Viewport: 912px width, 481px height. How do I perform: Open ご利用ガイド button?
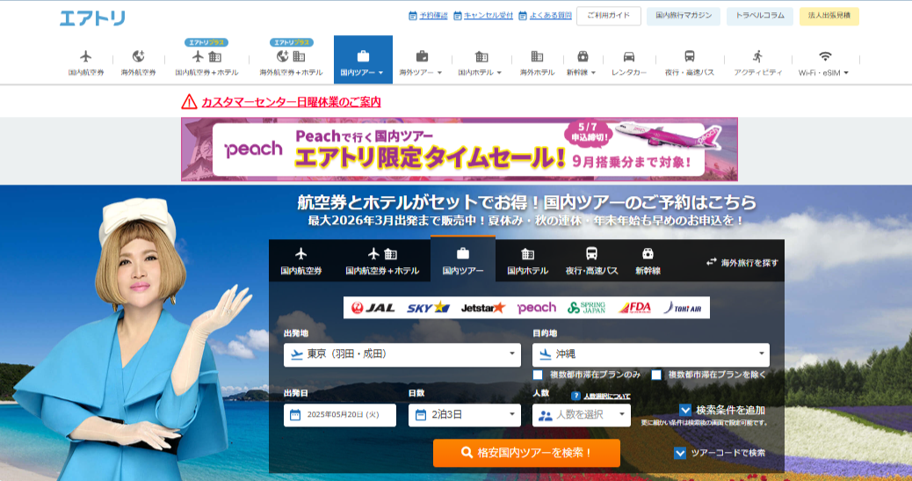tap(609, 16)
